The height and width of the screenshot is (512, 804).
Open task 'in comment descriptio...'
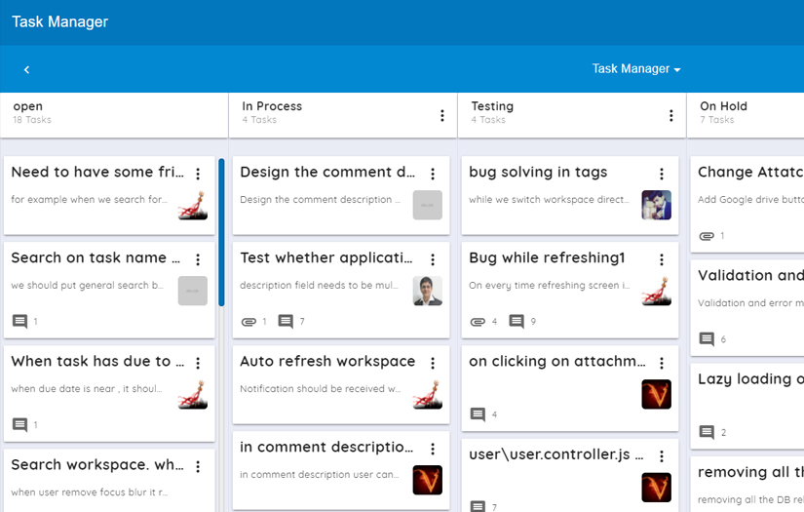pos(326,447)
